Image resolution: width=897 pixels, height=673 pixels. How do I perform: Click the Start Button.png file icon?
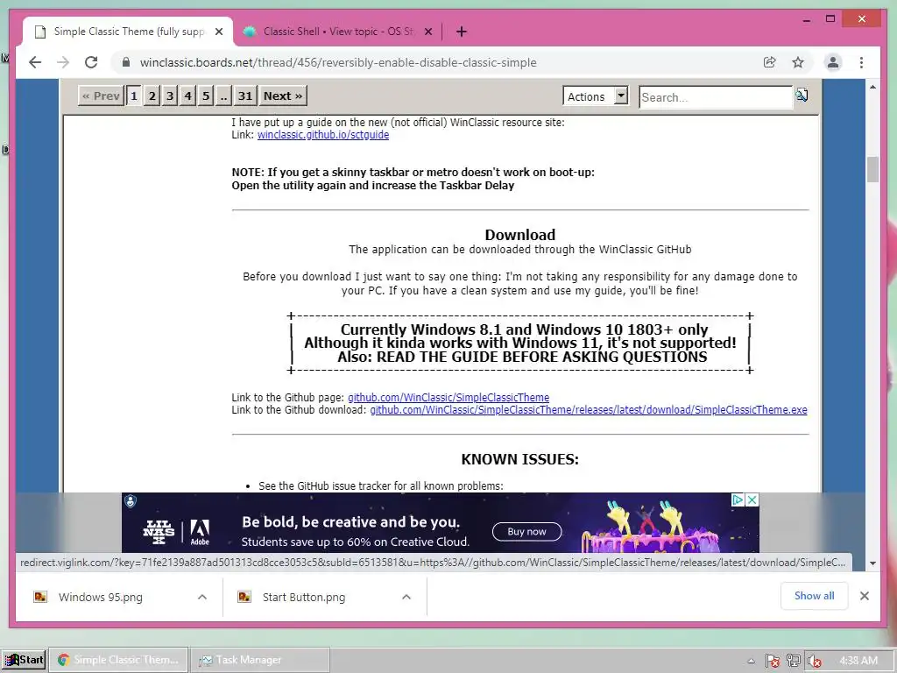click(x=244, y=597)
